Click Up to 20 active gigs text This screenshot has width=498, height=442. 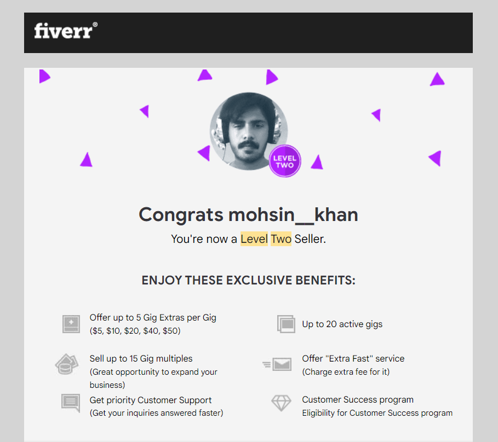coord(342,324)
